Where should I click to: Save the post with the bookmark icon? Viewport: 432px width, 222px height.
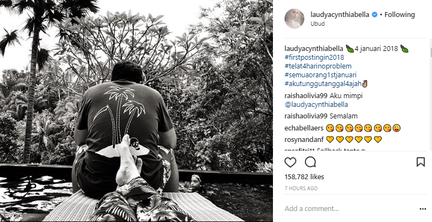coord(420,162)
